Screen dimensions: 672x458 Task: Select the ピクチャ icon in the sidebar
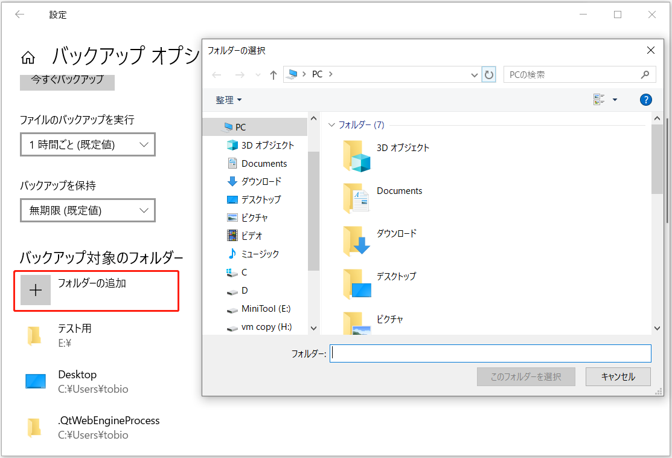(232, 218)
